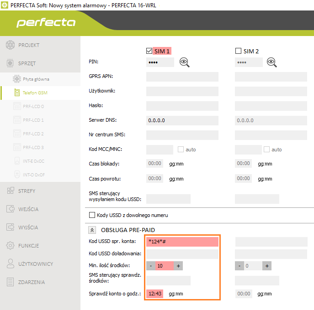Collapse the OBSŁUGA PRE-PAID section
Viewport: 314px width, 310px height.
pos(92,230)
